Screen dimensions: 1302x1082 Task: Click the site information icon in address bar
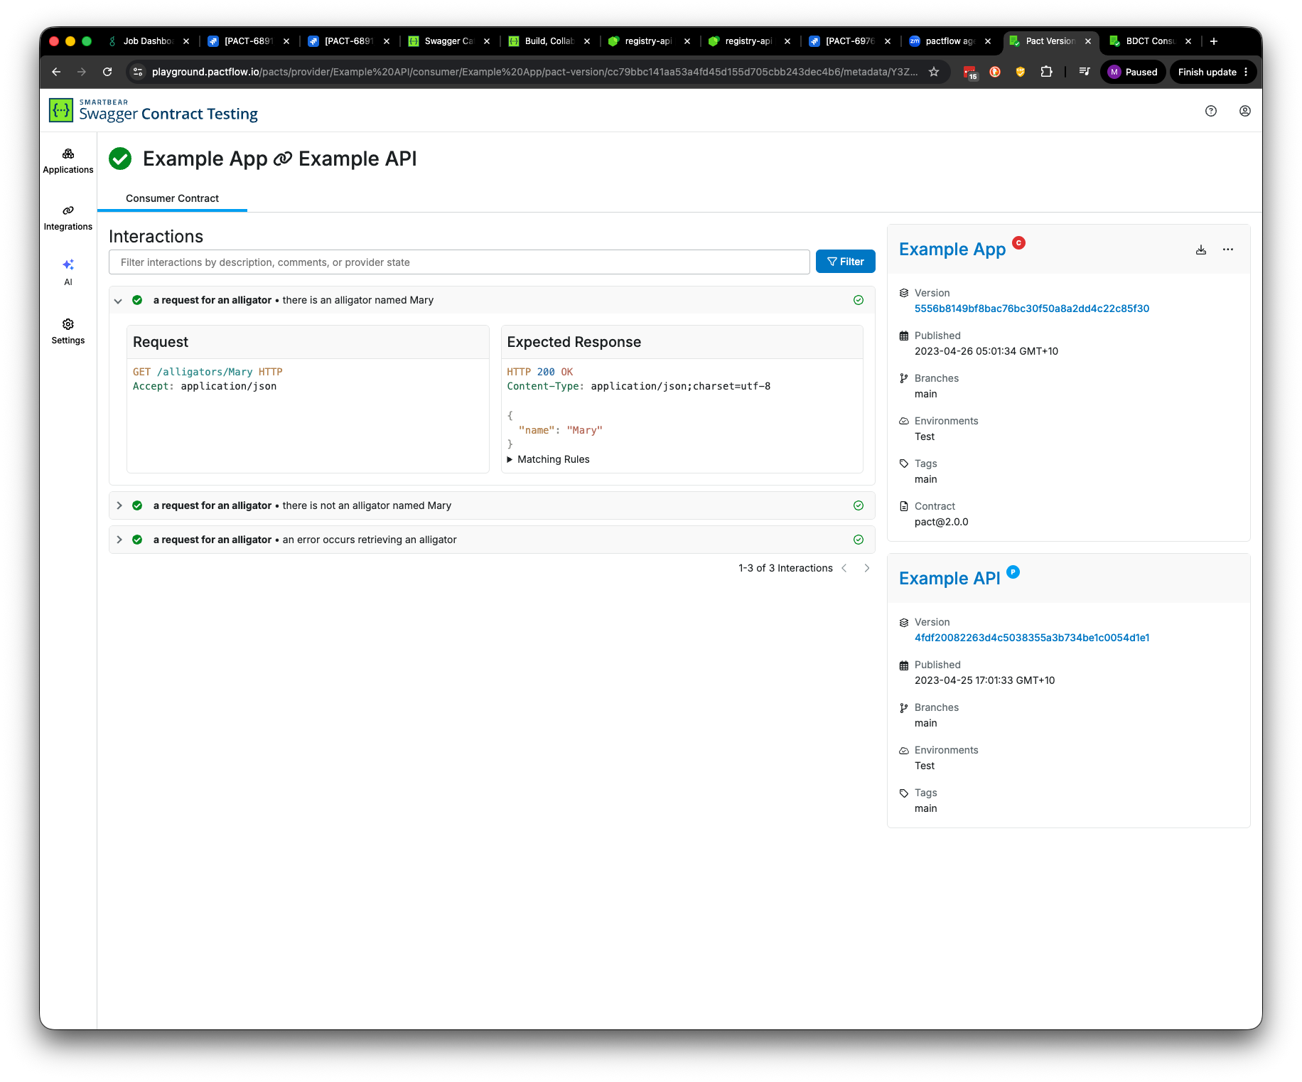tap(139, 72)
